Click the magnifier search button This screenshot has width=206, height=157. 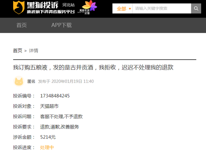click(x=196, y=9)
